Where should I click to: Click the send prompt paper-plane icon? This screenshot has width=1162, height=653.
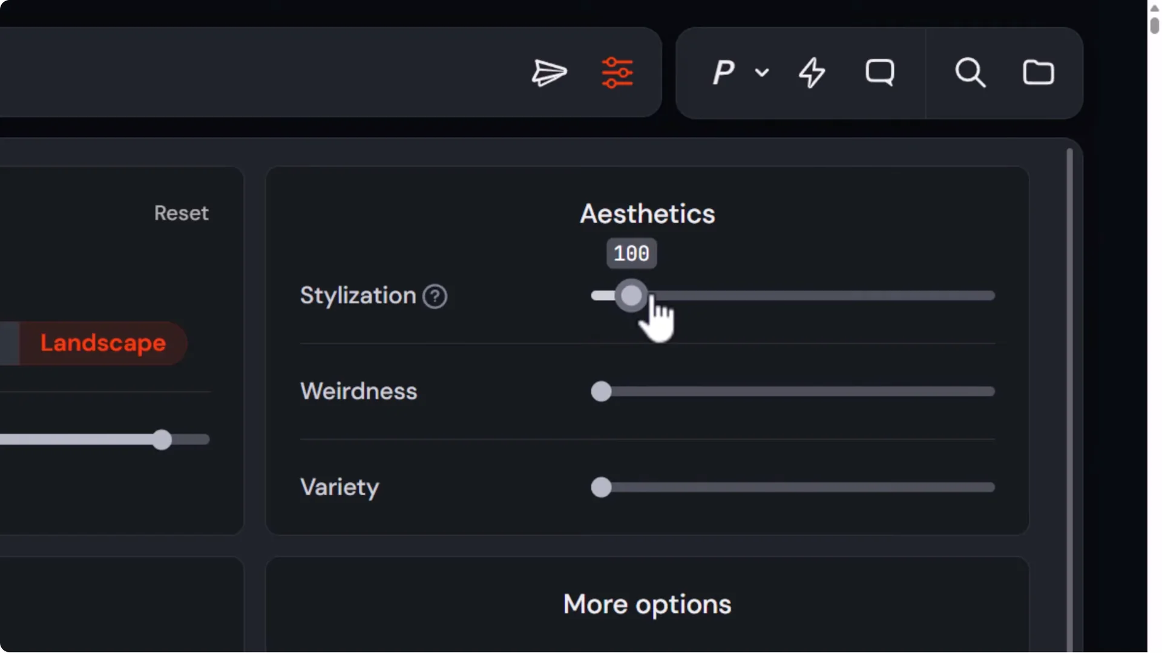click(549, 73)
